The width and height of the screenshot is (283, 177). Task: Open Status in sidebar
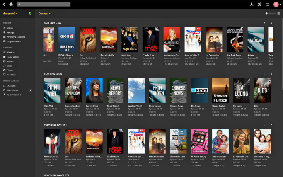click(10, 28)
